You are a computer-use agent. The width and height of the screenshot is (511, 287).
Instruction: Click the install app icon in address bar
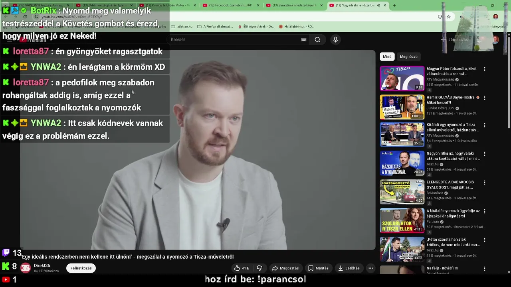[x=440, y=17]
